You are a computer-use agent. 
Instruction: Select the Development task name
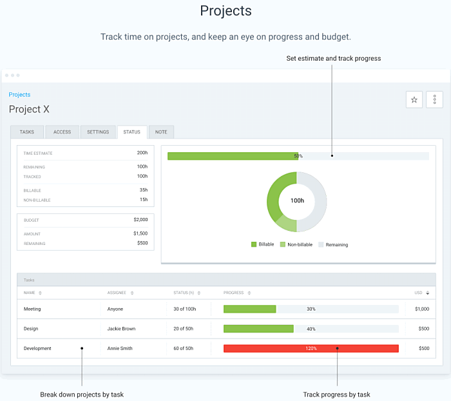pos(37,348)
